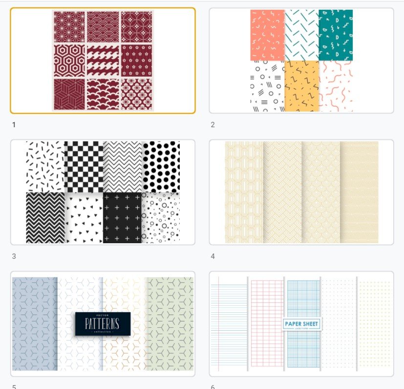Click the red grid paper sheet

(267, 323)
